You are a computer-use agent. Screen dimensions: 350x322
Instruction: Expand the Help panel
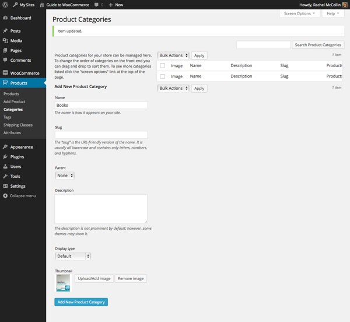pos(333,13)
